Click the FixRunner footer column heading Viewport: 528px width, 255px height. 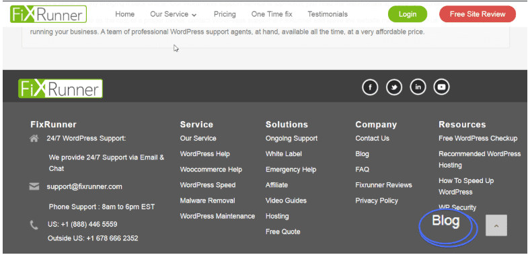click(x=54, y=124)
